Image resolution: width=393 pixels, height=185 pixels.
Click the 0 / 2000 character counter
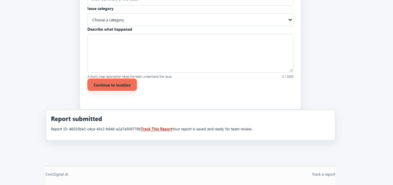288,77
